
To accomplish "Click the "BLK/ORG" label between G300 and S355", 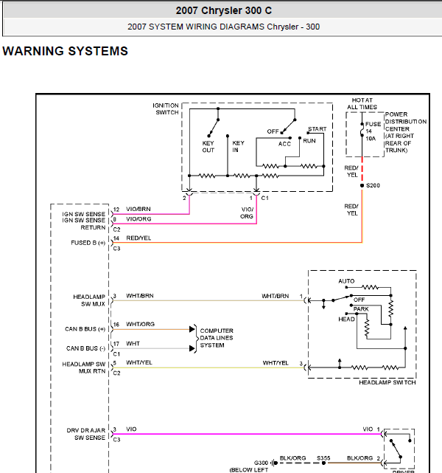I will click(x=292, y=458).
